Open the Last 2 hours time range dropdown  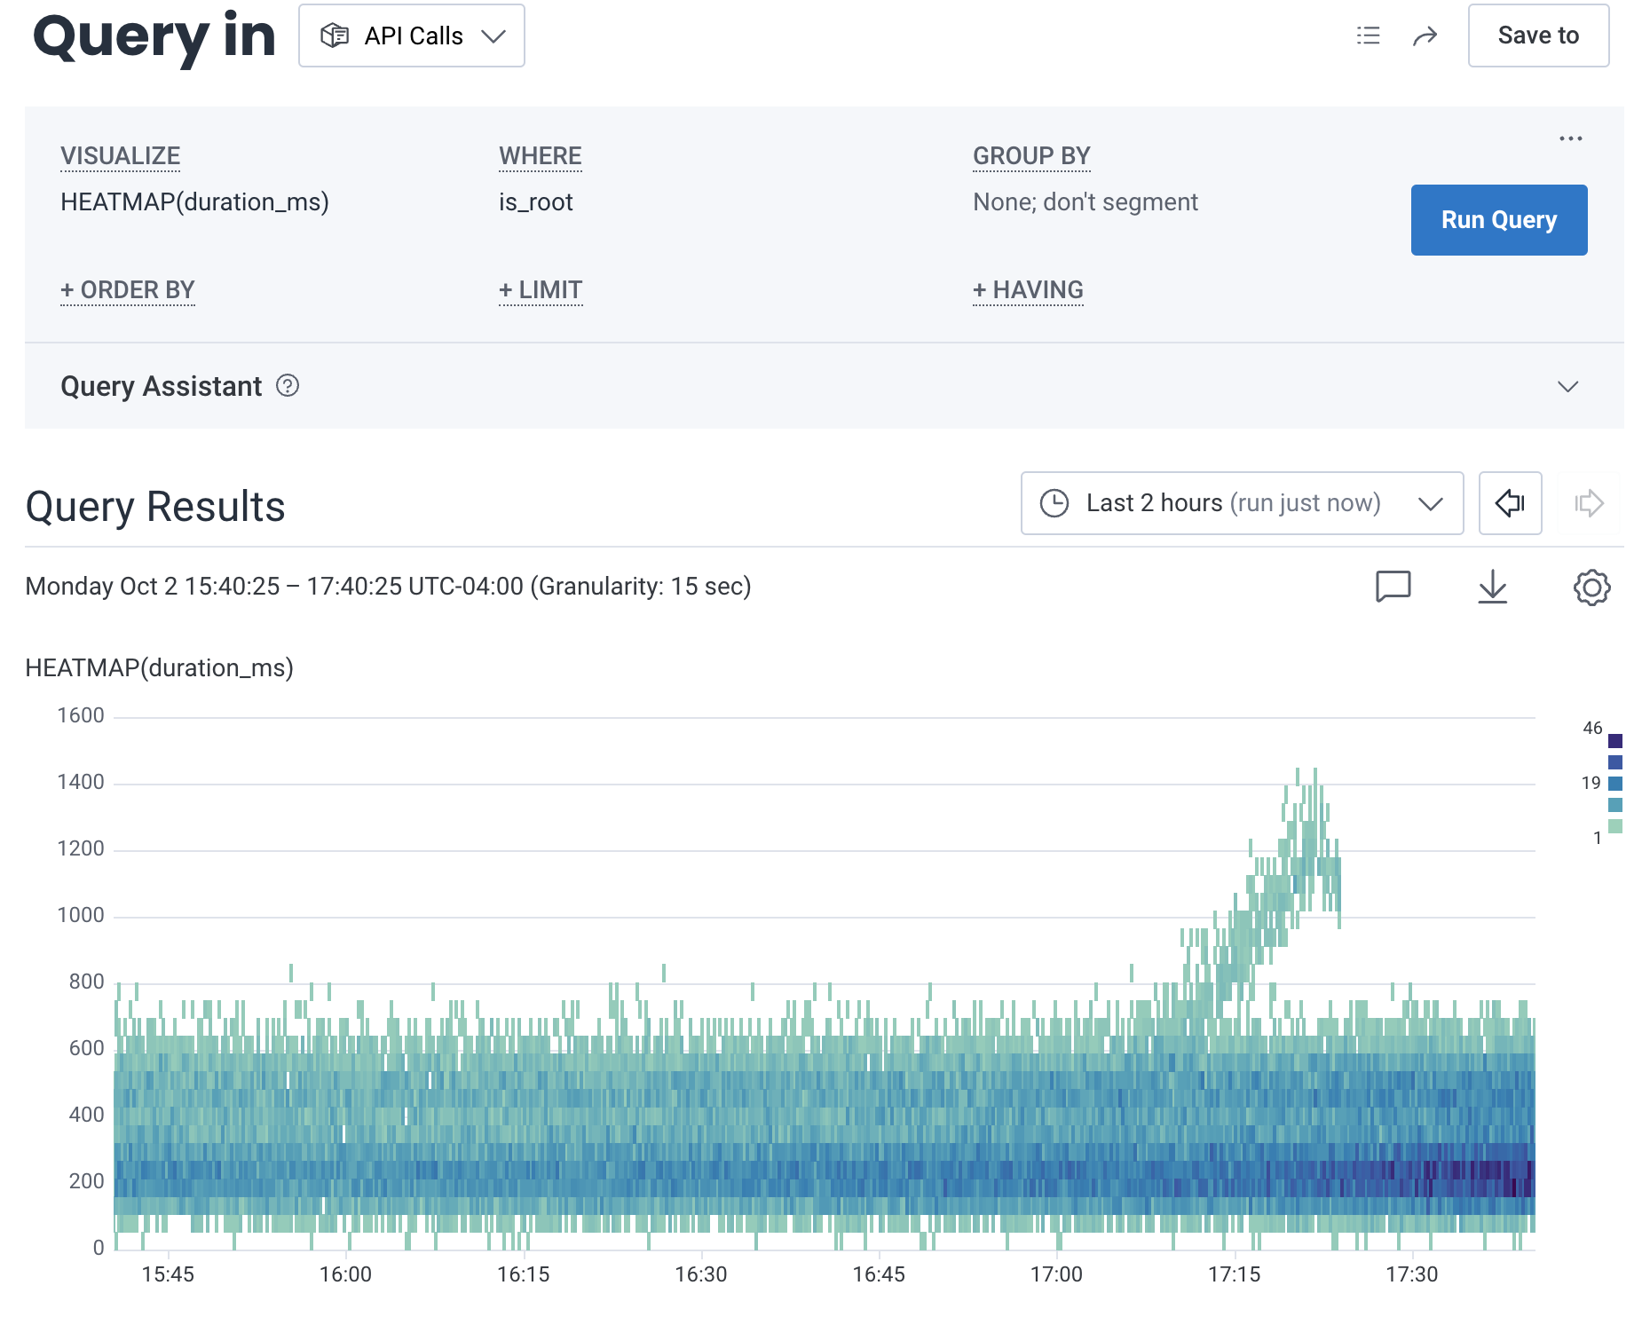[1431, 503]
